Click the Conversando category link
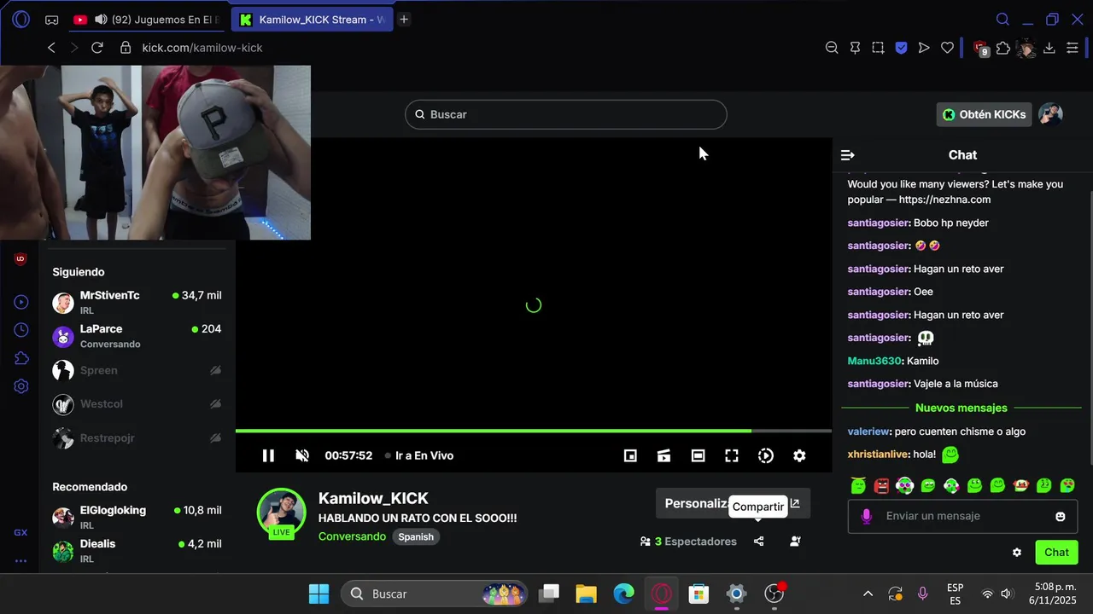1093x614 pixels. [x=352, y=536]
